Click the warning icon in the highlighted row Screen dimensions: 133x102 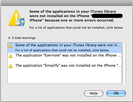11,45
